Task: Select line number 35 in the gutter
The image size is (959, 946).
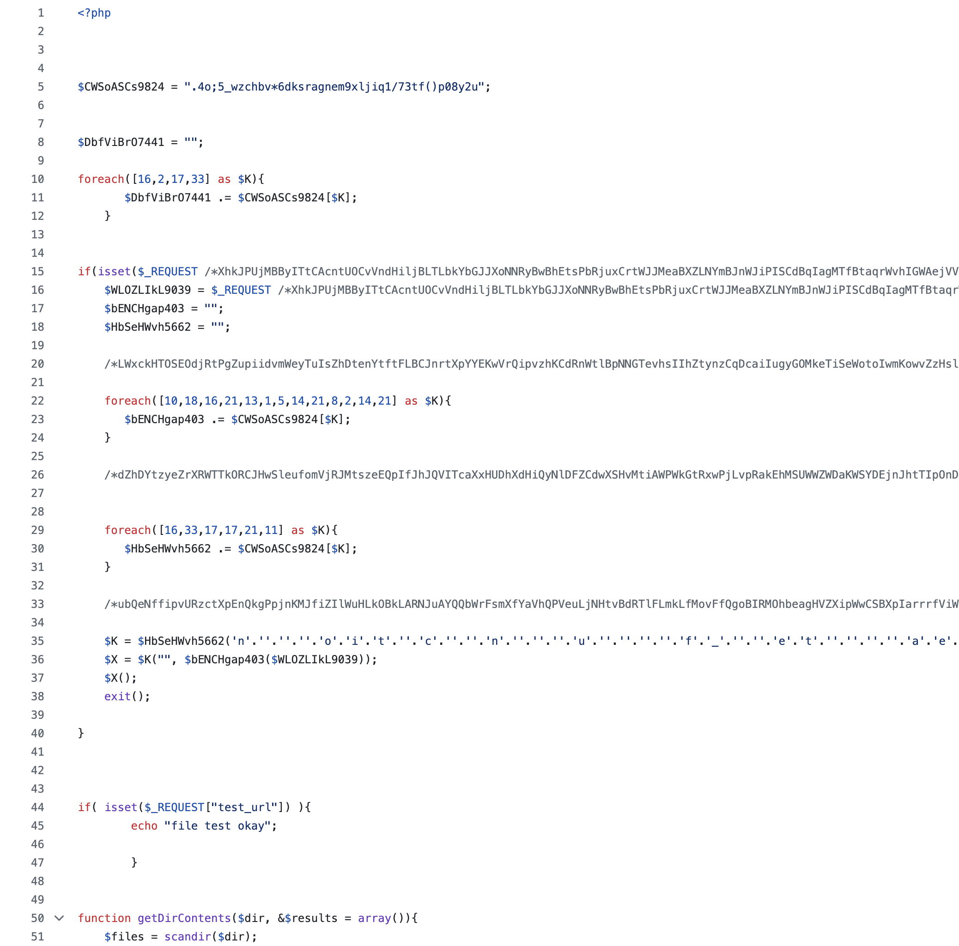Action: click(38, 641)
